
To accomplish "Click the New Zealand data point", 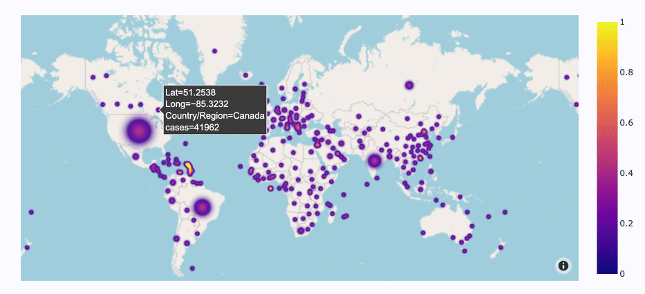I will tap(501, 248).
